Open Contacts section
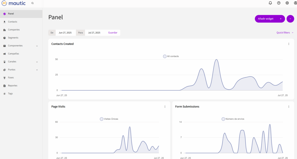This screenshot has height=159, width=297. pos(21,22)
